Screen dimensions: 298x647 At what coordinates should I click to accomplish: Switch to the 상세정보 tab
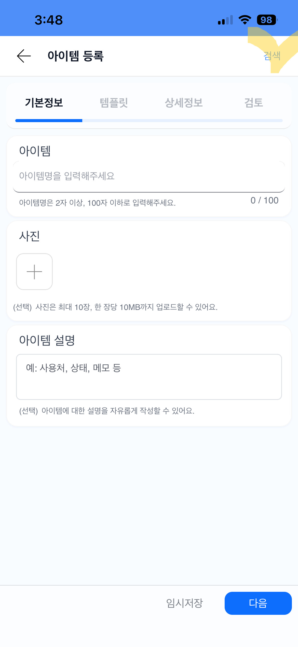point(184,103)
